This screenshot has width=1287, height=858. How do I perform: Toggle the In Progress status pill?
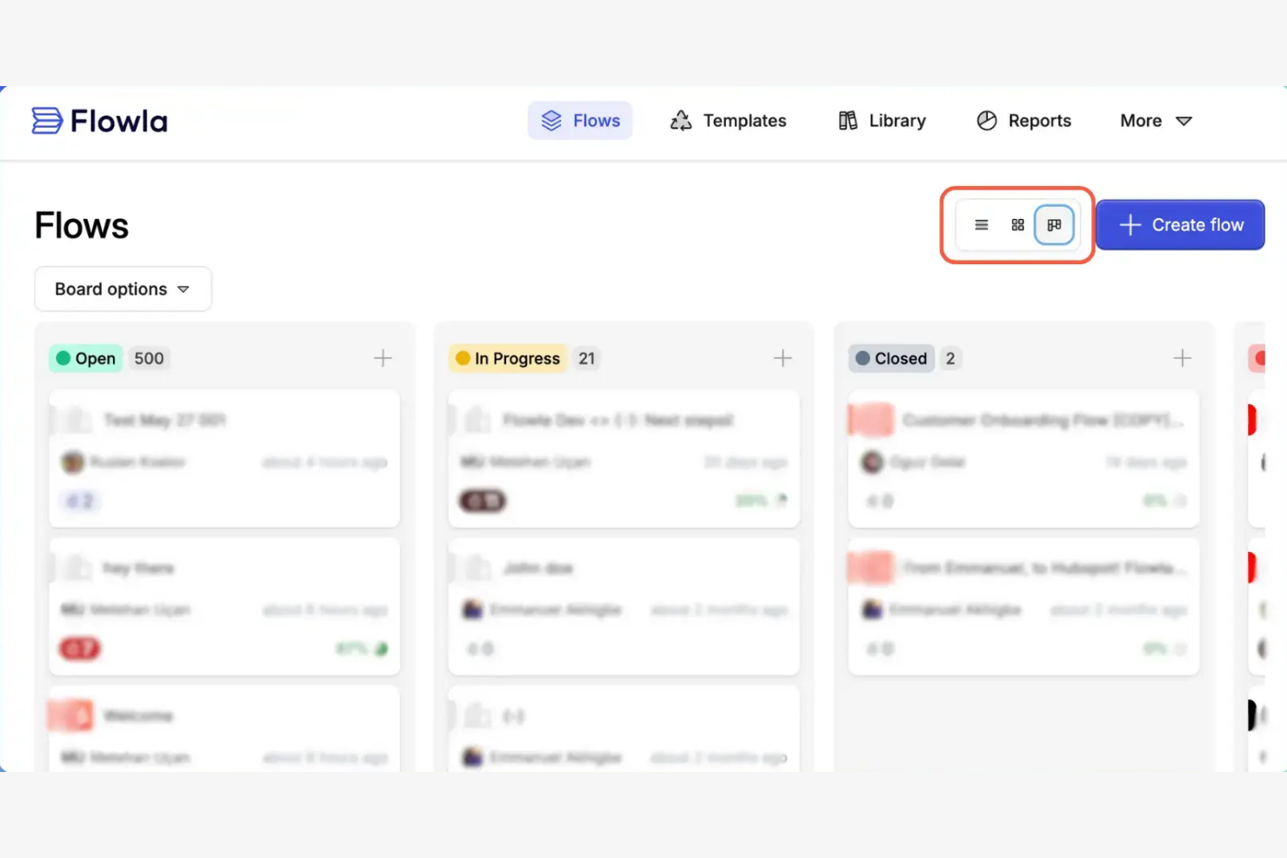tap(507, 357)
